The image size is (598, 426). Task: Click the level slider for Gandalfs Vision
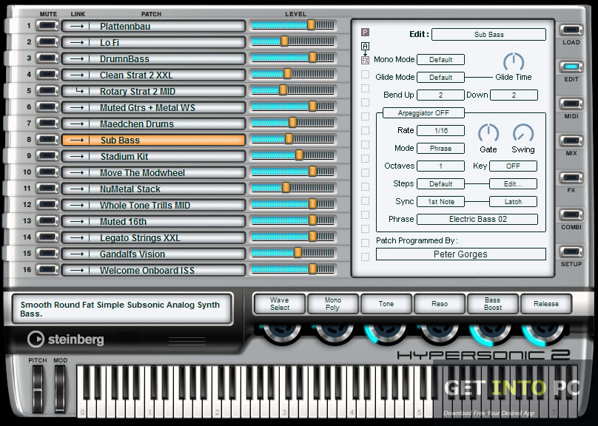click(x=293, y=254)
